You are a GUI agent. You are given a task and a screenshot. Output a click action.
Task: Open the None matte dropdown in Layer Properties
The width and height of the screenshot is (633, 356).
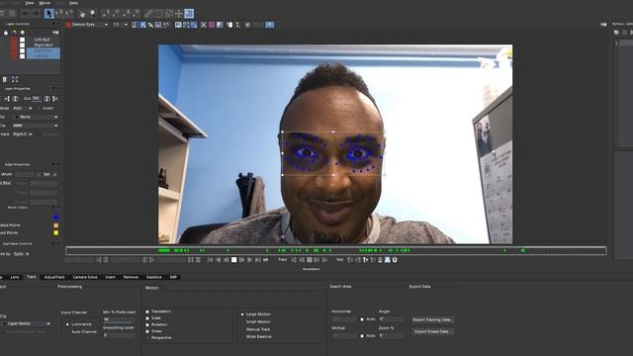click(36, 117)
